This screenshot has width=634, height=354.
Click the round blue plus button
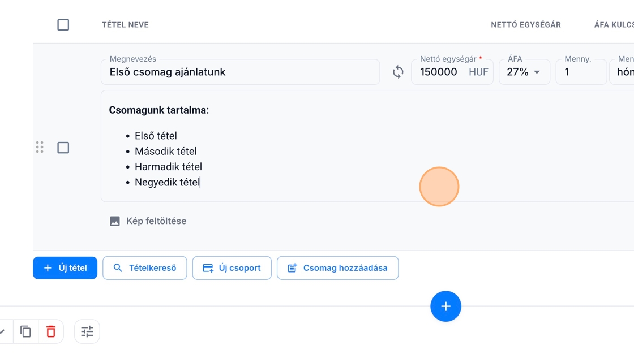click(x=445, y=306)
